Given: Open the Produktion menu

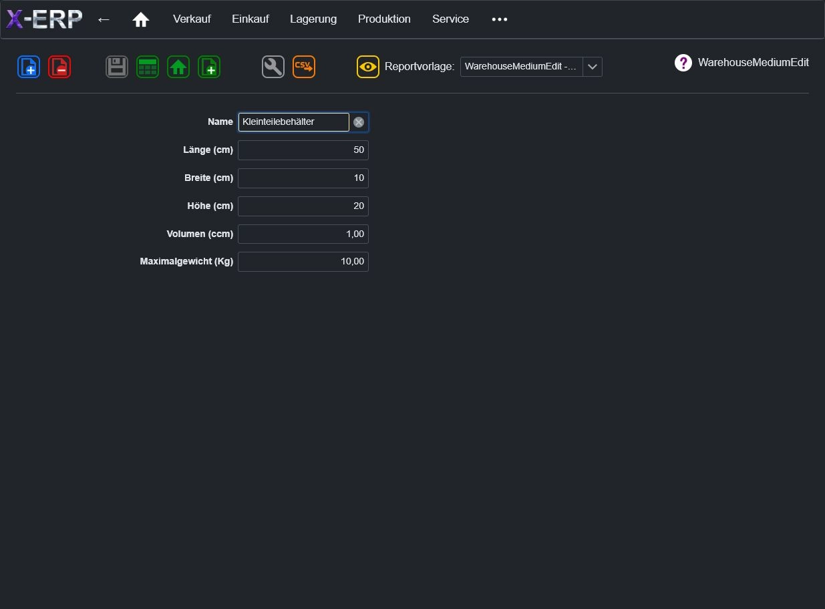Looking at the screenshot, I should click(384, 19).
